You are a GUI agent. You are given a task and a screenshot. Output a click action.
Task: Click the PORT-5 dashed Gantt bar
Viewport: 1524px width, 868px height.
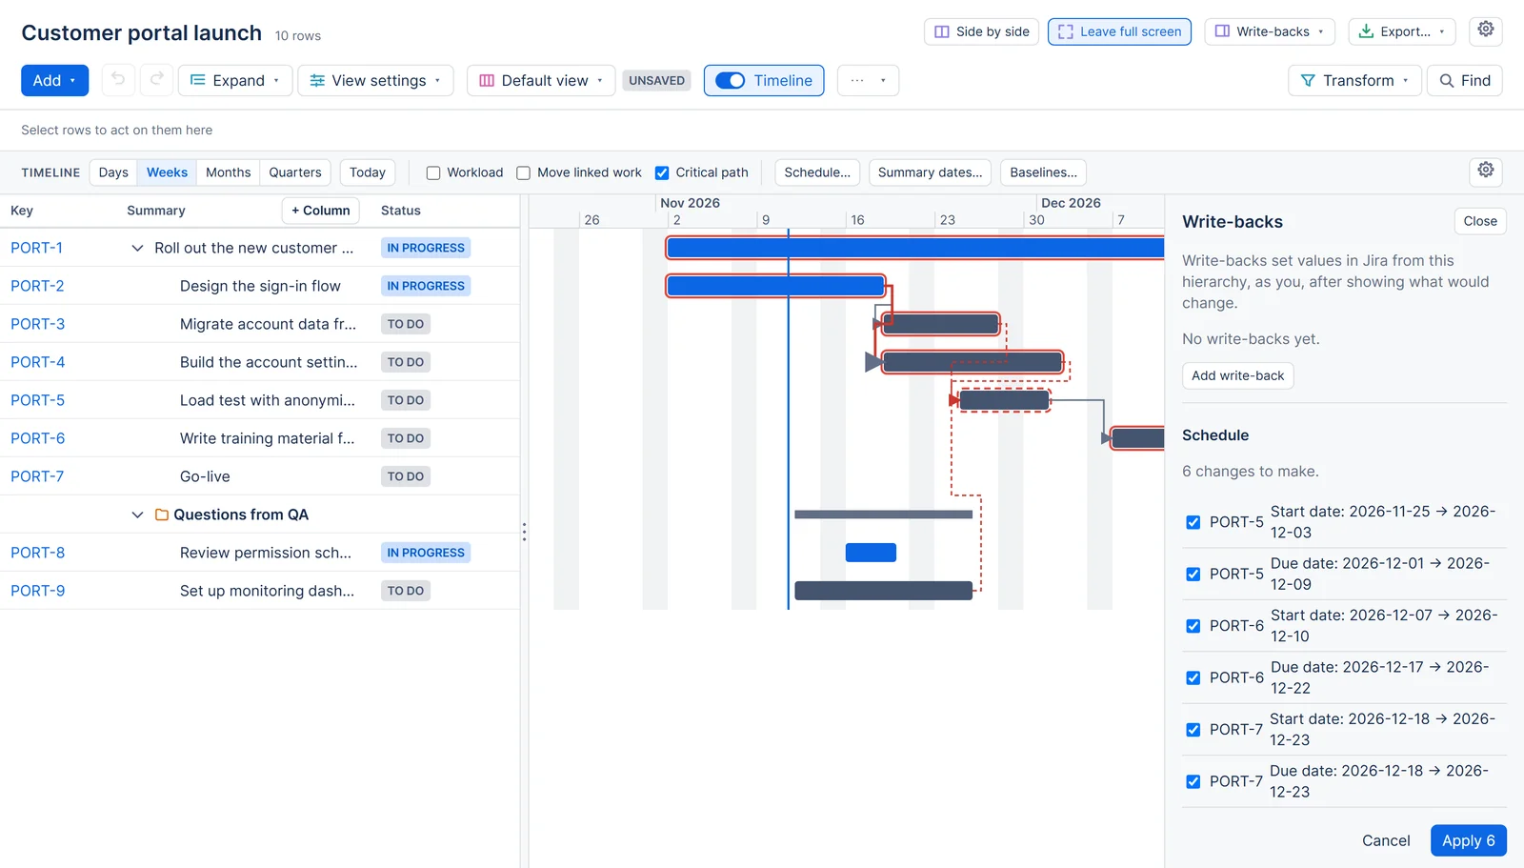click(x=1004, y=400)
